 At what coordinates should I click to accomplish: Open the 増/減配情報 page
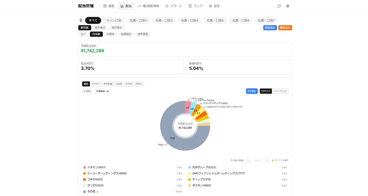148,6
